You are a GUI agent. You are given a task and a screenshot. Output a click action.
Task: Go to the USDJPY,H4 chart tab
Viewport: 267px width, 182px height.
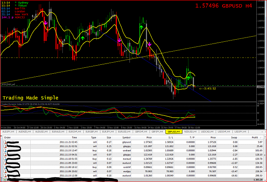pos(240,132)
